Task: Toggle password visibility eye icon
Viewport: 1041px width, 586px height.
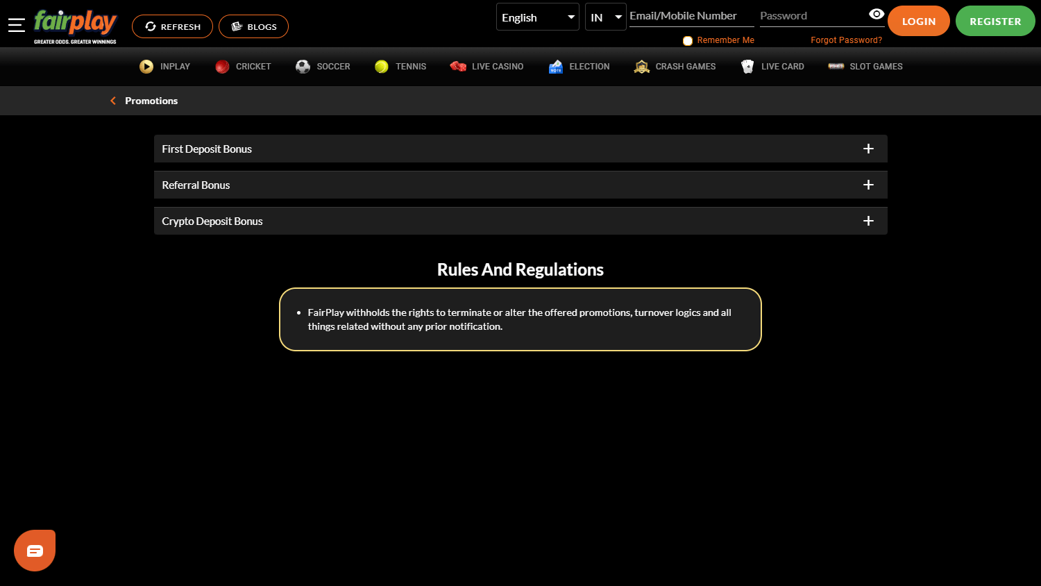Action: 877,14
